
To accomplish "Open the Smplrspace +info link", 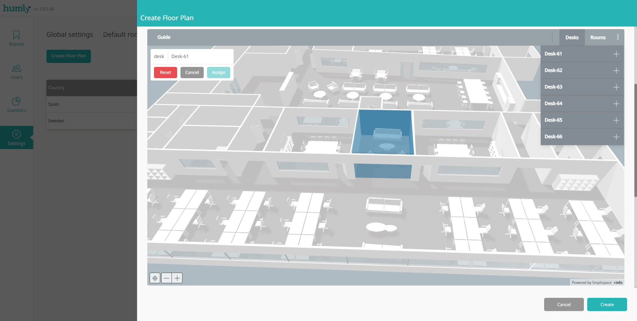I will pos(618,283).
